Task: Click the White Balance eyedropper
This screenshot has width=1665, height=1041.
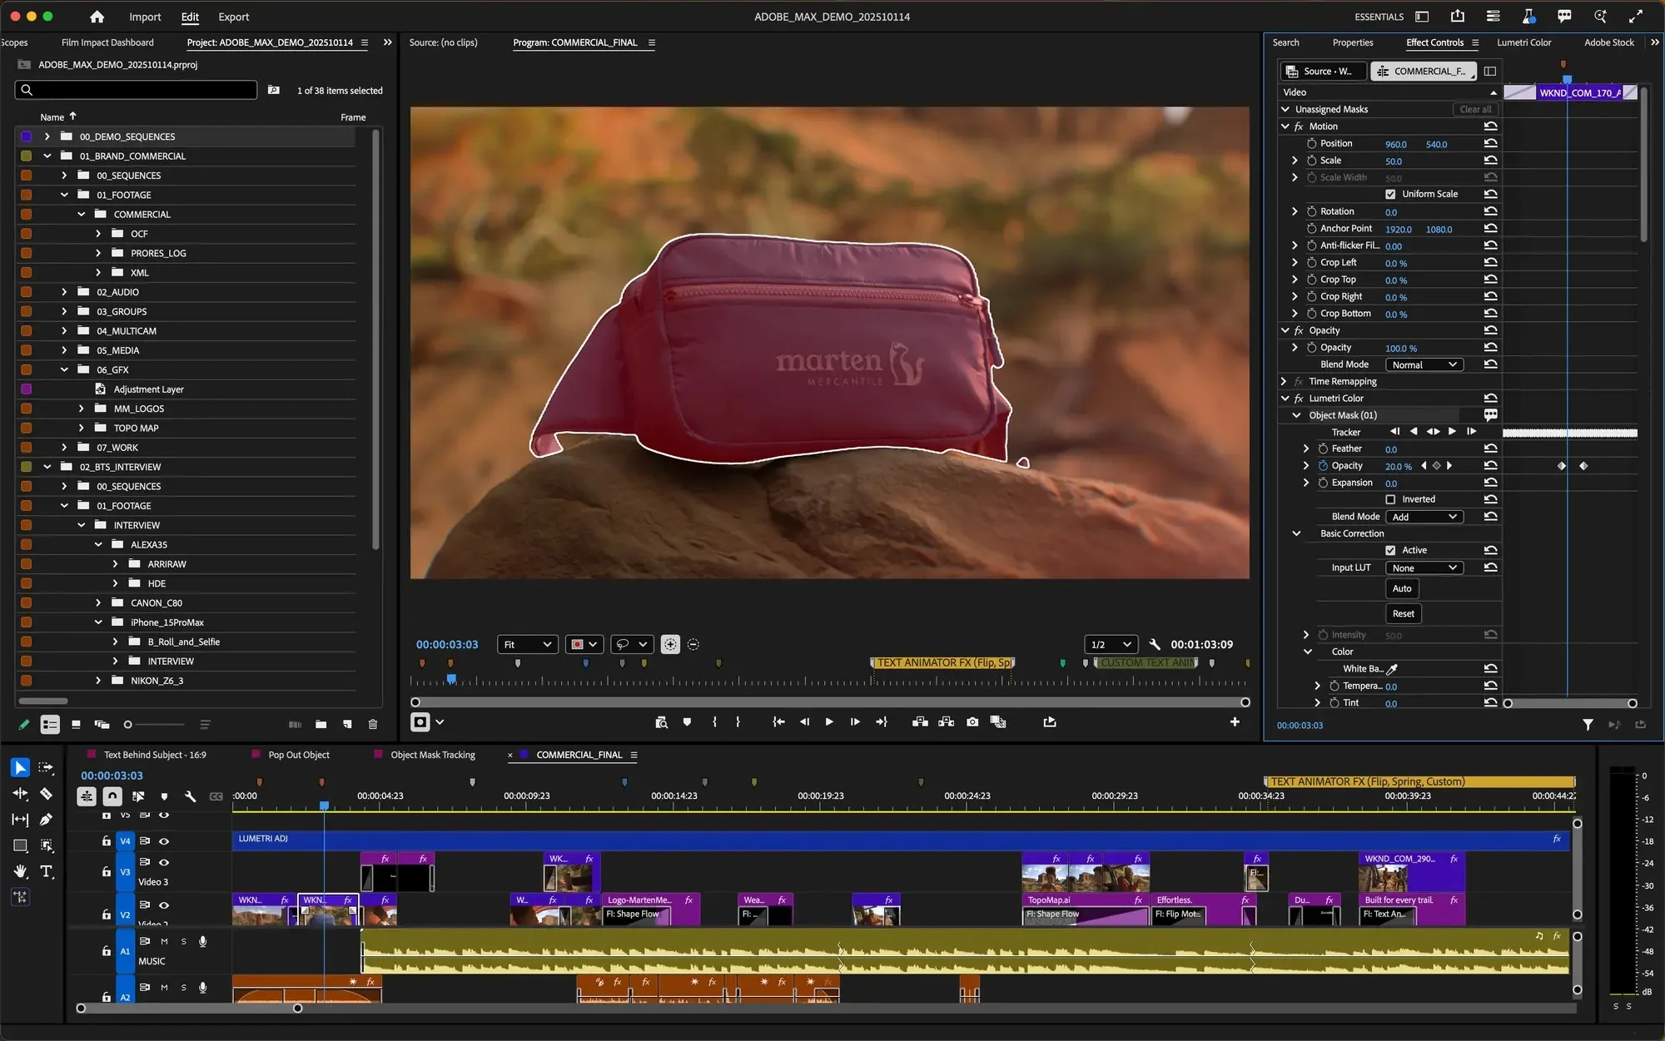Action: coord(1393,668)
